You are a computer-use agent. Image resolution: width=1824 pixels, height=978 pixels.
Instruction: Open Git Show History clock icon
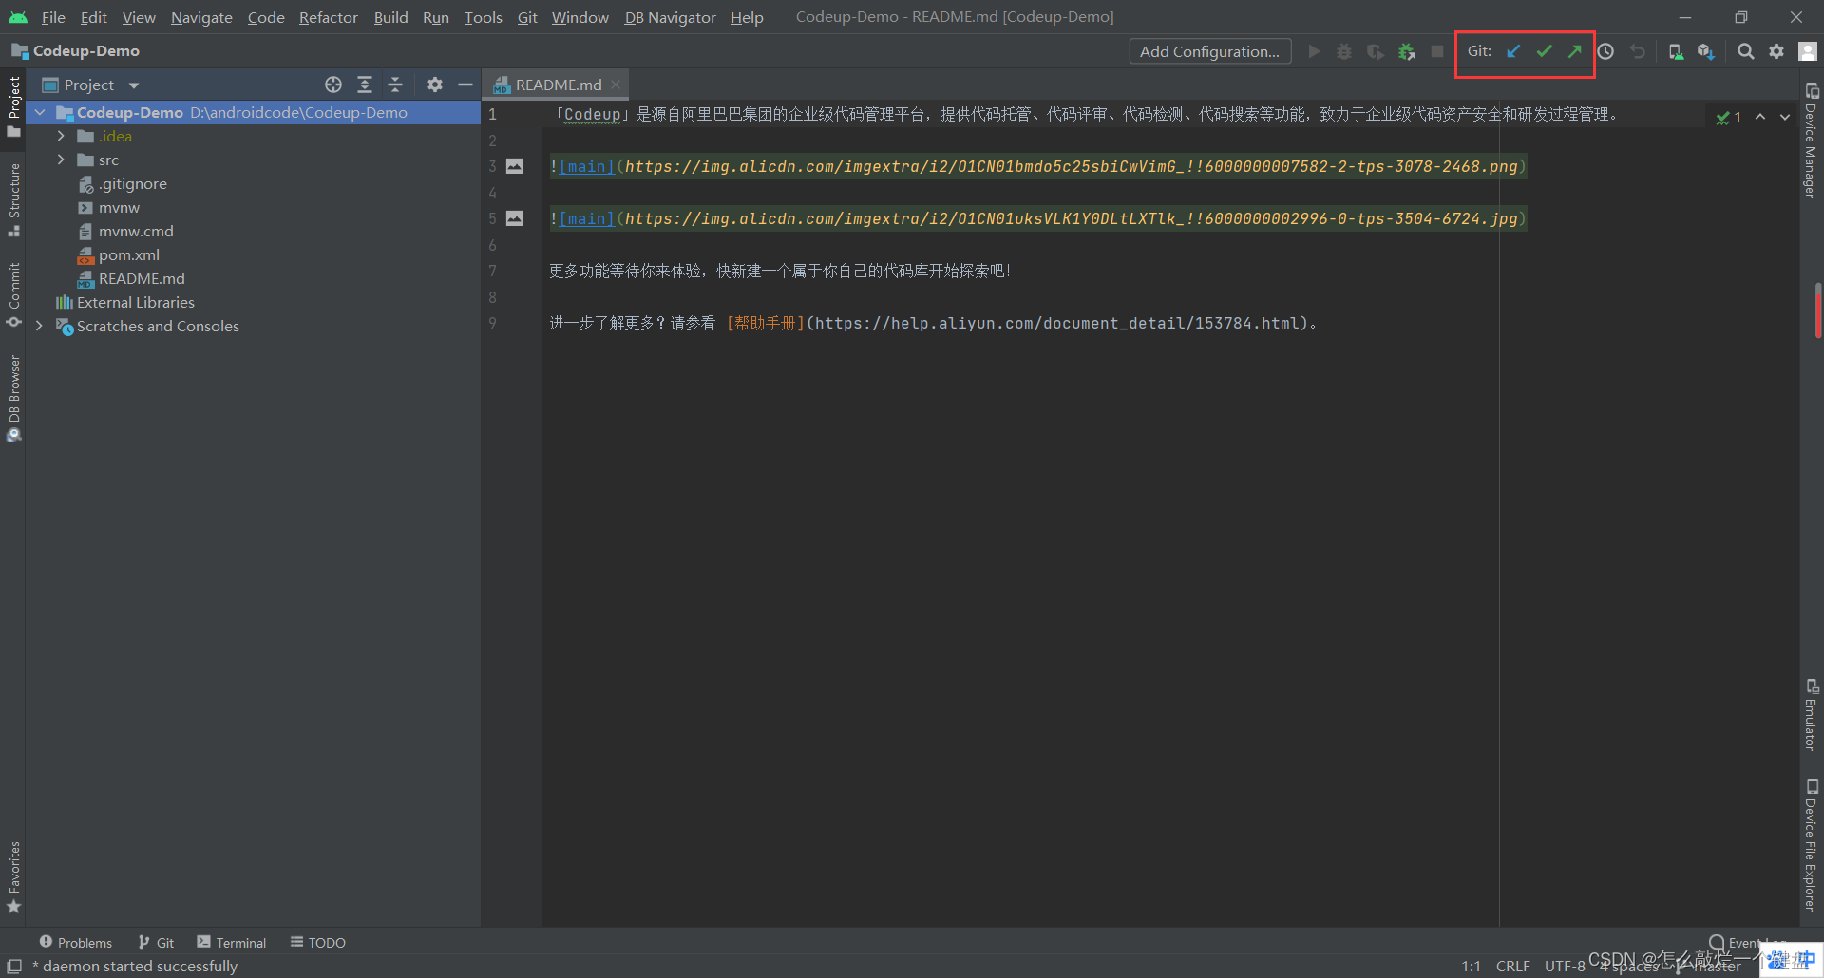1605,51
